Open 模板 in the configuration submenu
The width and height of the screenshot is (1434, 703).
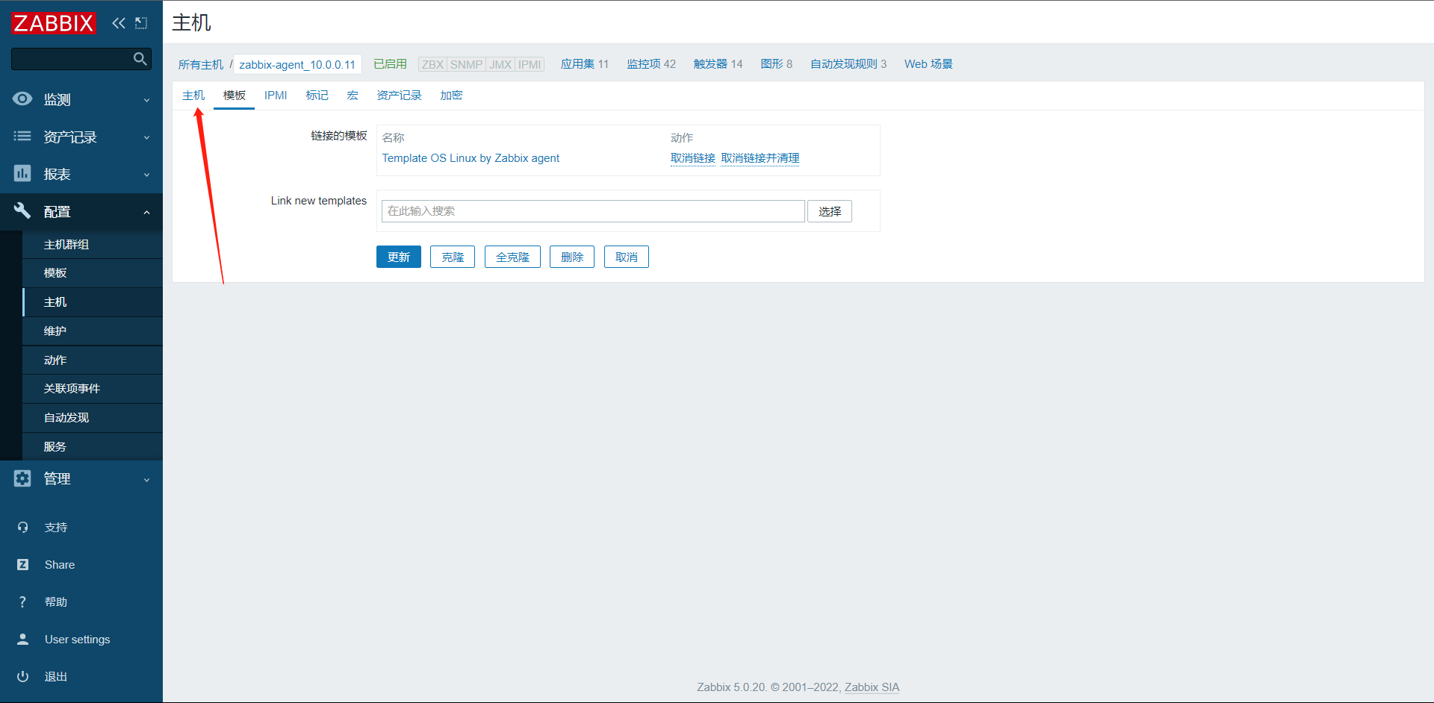[93, 273]
